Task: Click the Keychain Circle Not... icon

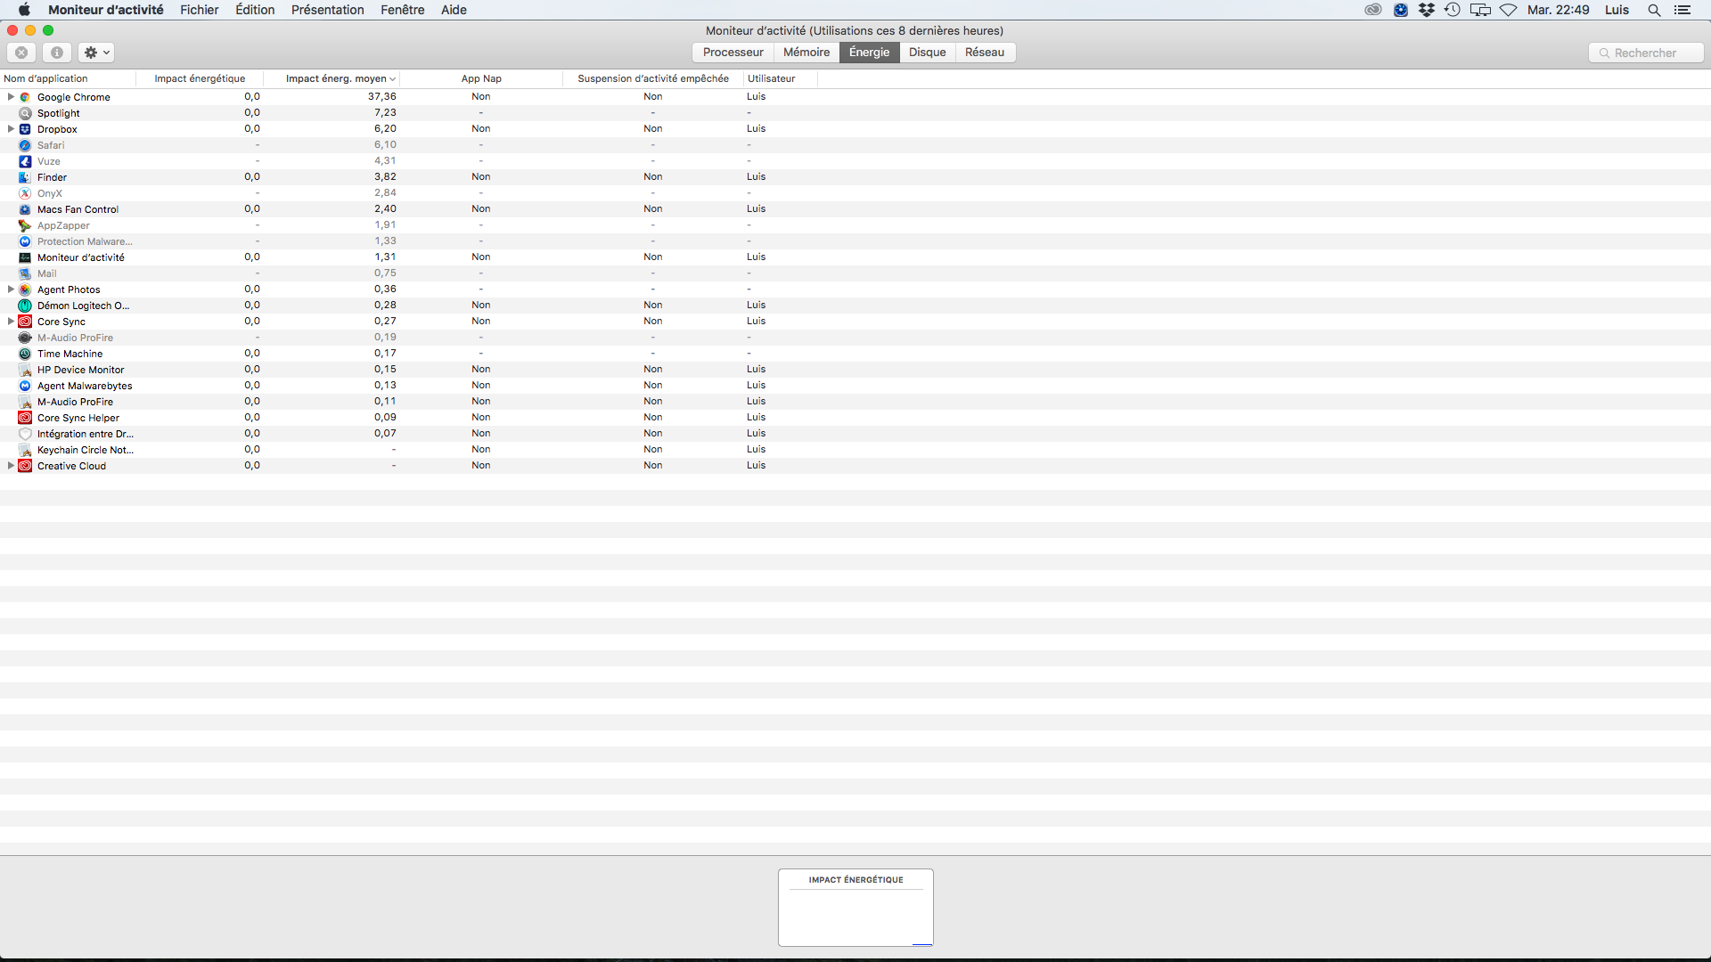Action: (x=25, y=450)
